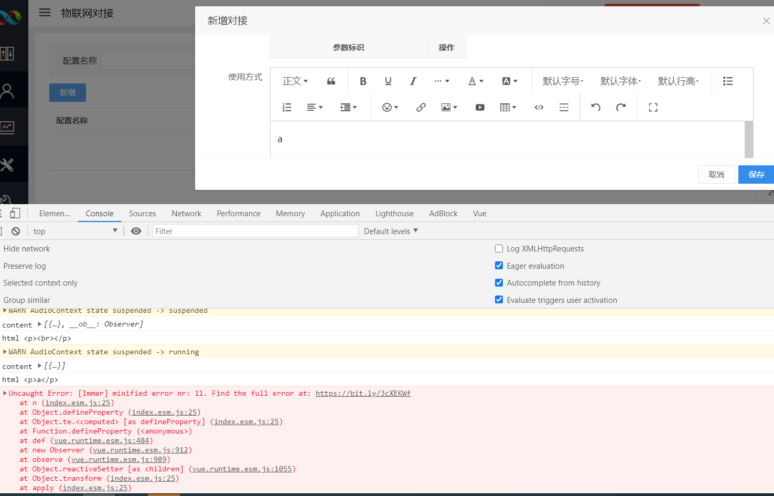Screen dimensions: 774x496
Task: Clear the DevTools console
Action: pos(16,231)
